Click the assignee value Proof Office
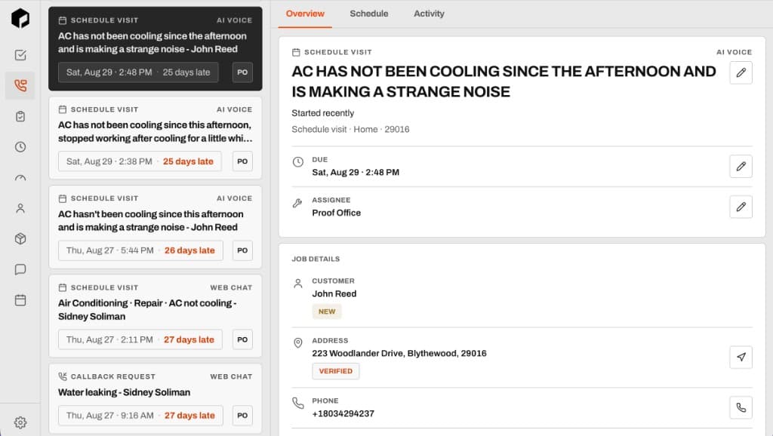 click(336, 213)
